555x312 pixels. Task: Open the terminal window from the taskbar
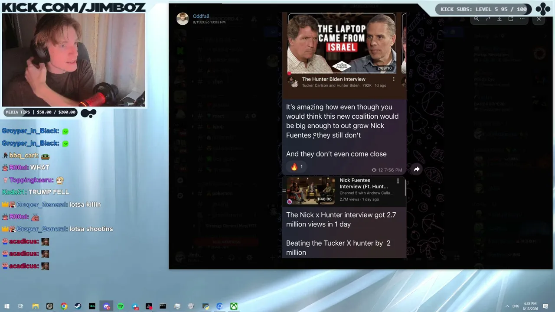(163, 306)
